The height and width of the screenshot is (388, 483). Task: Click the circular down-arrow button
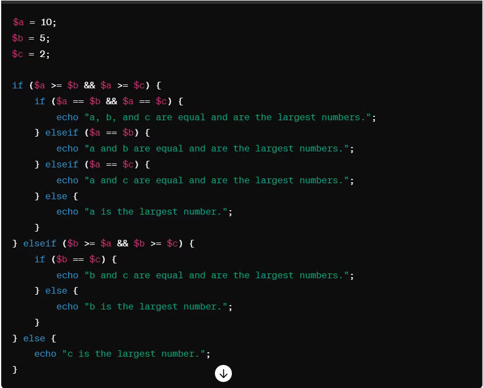223,374
